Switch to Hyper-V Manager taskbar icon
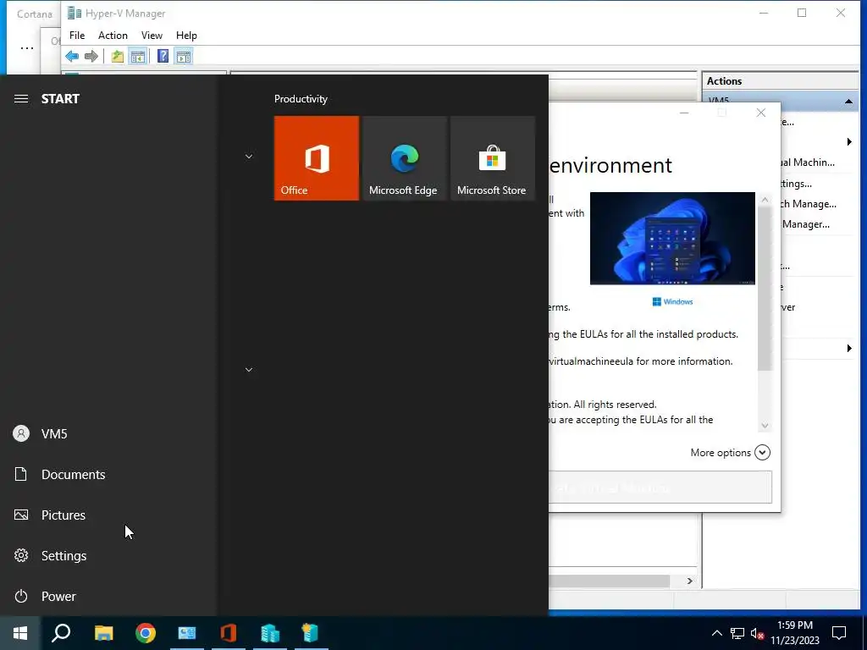The image size is (867, 650). (270, 633)
